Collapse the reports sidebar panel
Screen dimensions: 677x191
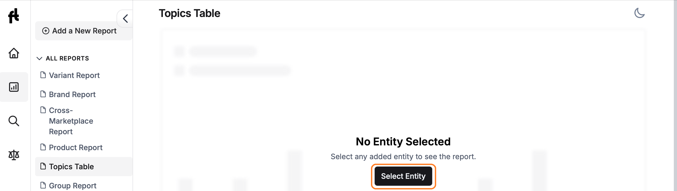click(x=125, y=19)
